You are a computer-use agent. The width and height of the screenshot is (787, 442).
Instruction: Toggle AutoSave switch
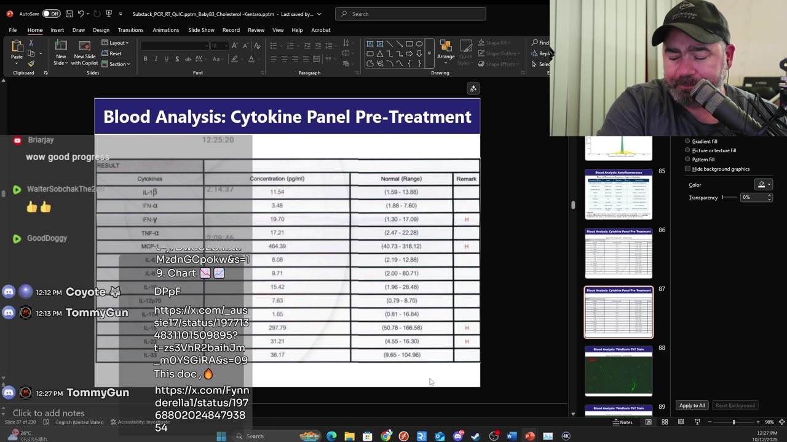[51, 14]
